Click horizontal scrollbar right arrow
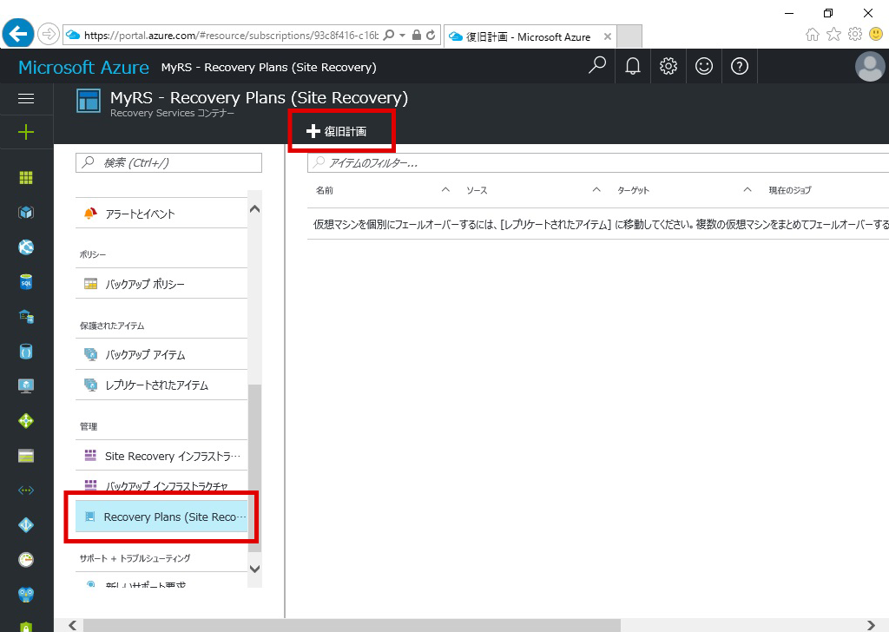 872,625
